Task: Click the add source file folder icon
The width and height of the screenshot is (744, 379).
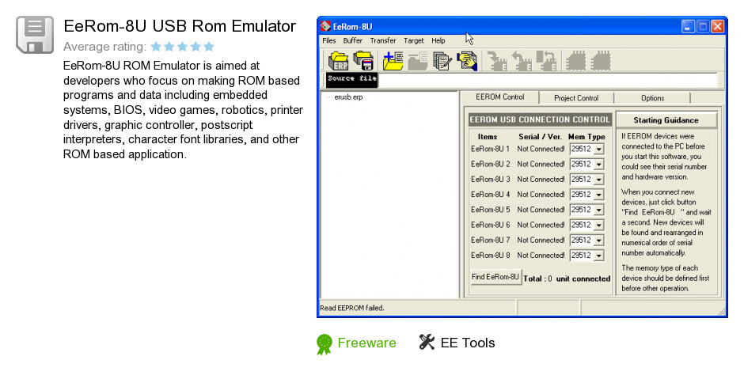Action: pos(393,61)
